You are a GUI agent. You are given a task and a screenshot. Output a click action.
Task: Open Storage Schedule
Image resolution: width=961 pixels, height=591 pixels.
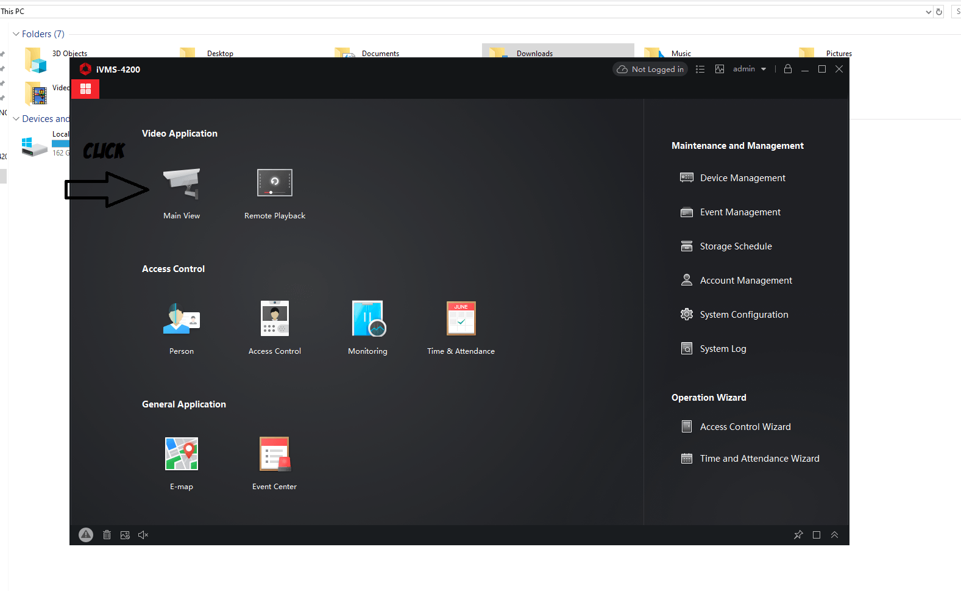pos(726,246)
